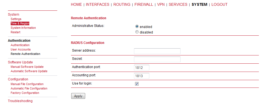This screenshot has height=104, width=266.
Task: Click the LOGOUT link
Action: click(219, 5)
